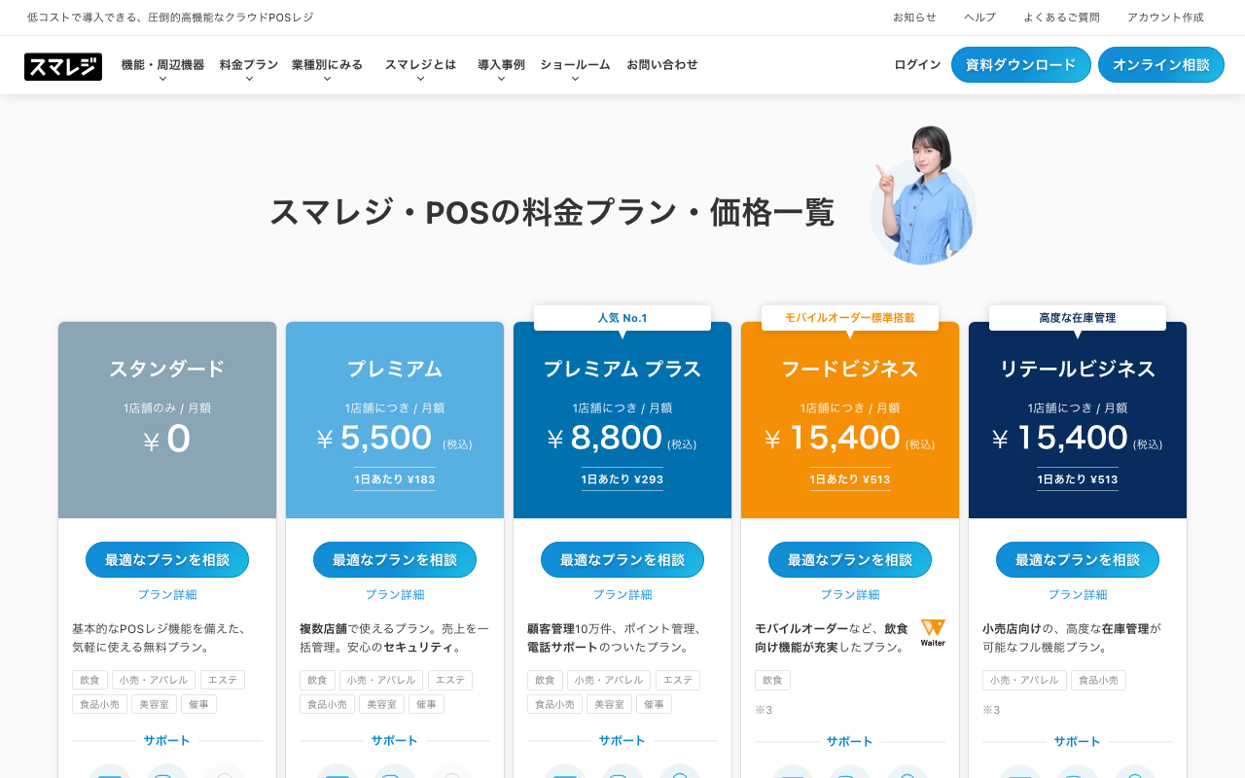
Task: Open プラン詳細 for the プレミアム plan
Action: [395, 595]
